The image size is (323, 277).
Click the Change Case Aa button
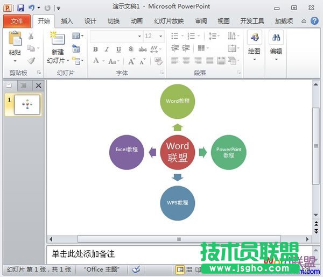[114, 61]
